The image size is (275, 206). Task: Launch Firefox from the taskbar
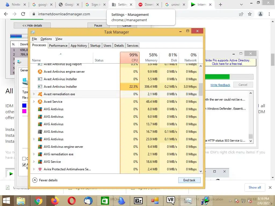[x=55, y=201]
